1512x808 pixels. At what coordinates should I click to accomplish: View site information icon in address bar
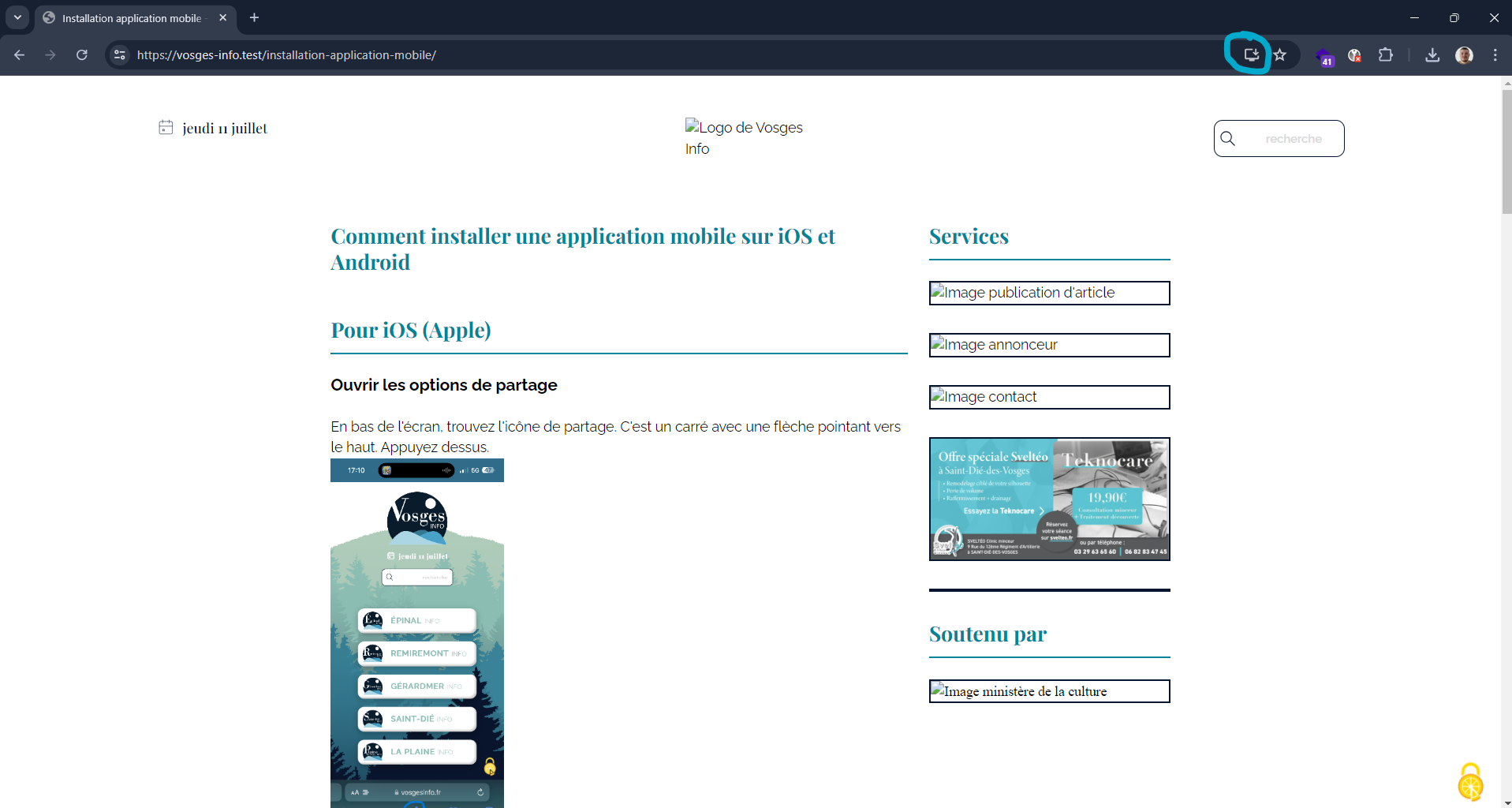click(120, 54)
